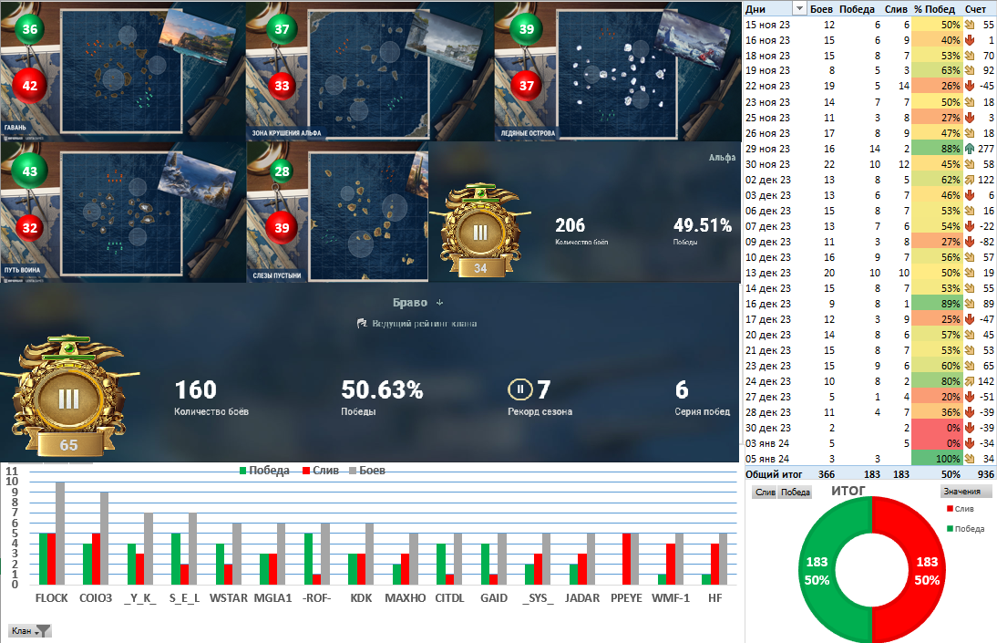Select the Общий итог row label
Screen dimensions: 997x643
pyautogui.click(x=774, y=474)
